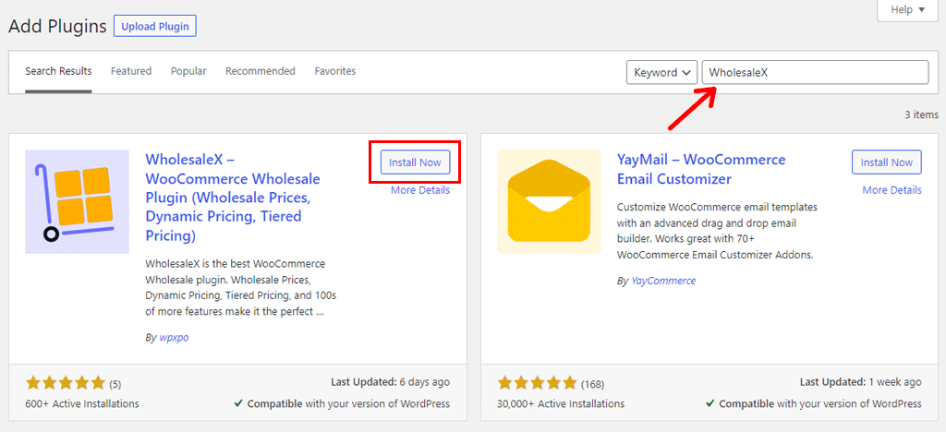
Task: Open the Help dropdown
Action: pos(909,9)
